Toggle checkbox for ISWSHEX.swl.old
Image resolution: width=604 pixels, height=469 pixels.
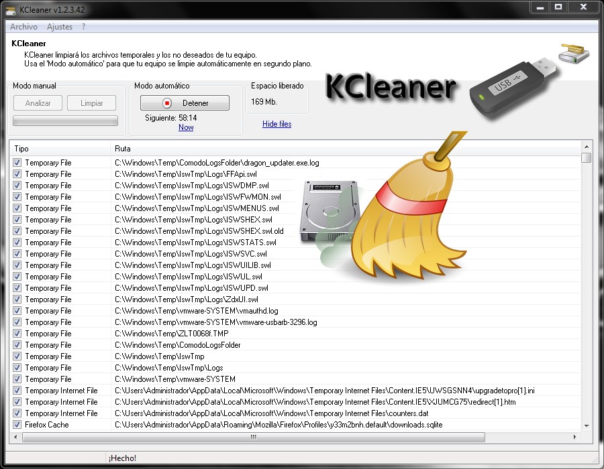pyautogui.click(x=17, y=231)
